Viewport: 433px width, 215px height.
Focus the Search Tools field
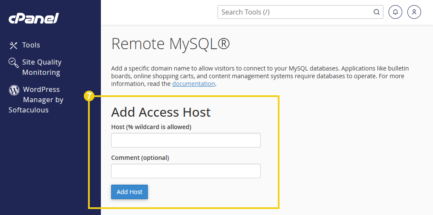300,12
